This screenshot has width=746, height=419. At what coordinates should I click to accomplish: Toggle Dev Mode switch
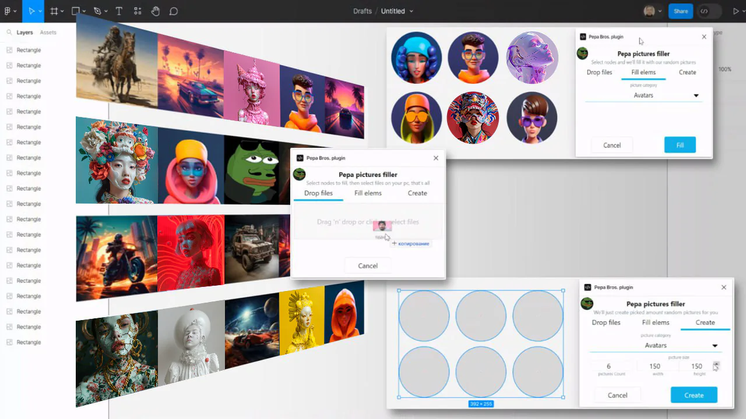click(x=710, y=11)
